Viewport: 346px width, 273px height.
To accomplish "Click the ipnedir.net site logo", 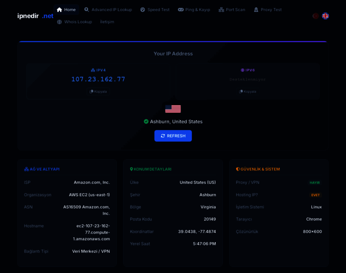I will [35, 16].
